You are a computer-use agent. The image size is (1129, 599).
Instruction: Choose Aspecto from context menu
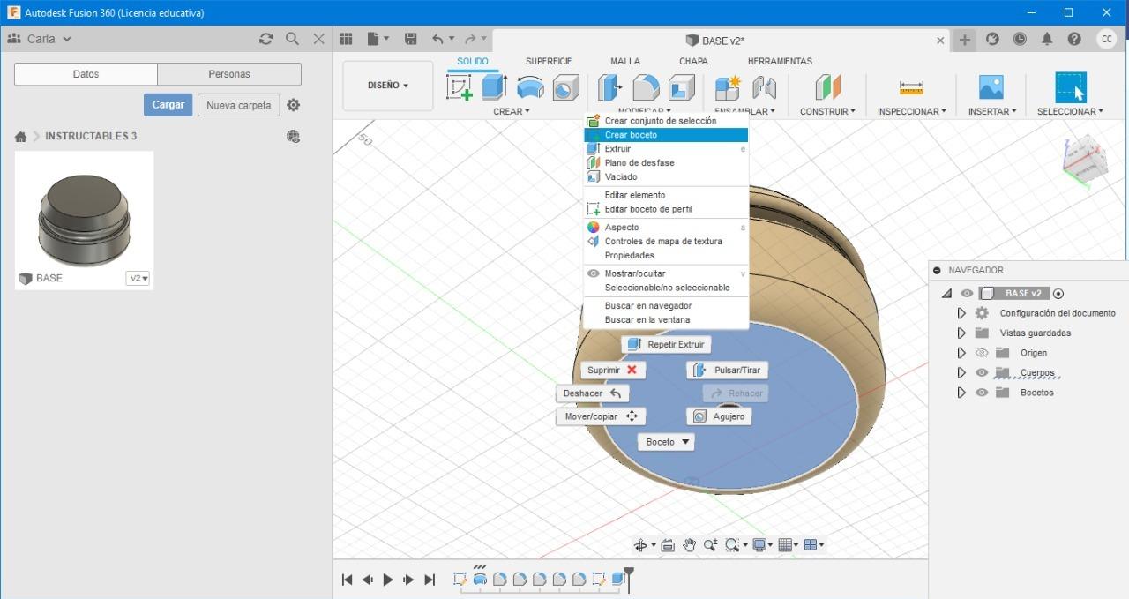point(666,228)
